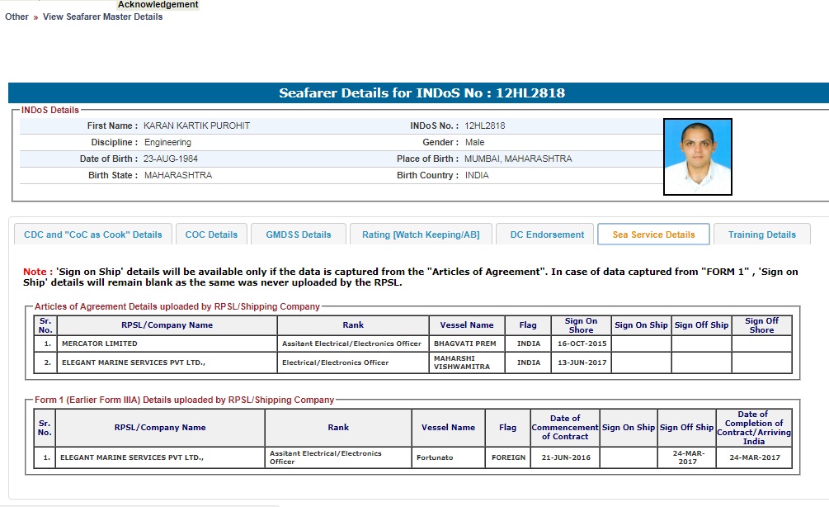
Task: Open the Training Details tab
Action: coord(761,235)
